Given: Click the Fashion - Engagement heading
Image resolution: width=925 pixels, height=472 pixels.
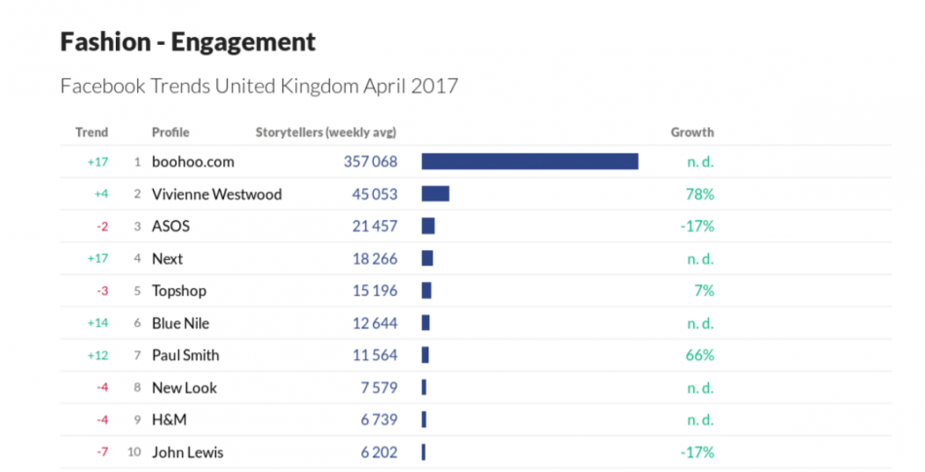Looking at the screenshot, I should pyautogui.click(x=188, y=42).
